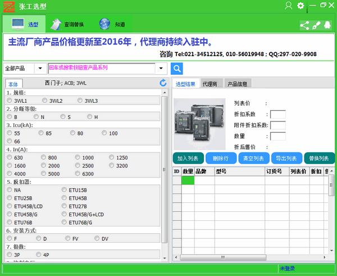Click the green highlighted 数量 table cell
The image size is (337, 276).
[188, 180]
